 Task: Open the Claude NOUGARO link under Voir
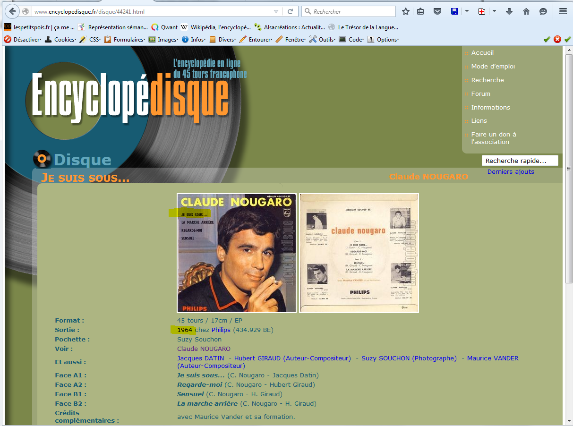point(204,349)
